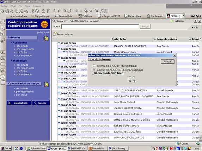Click the Expand all toolbar icon

pos(86,11)
